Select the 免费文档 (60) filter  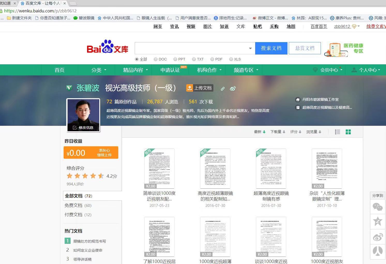(x=78, y=205)
